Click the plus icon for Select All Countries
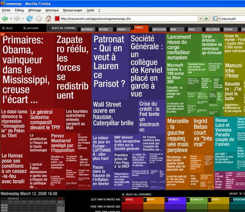The width and height of the screenshot is (245, 212). click(49, 28)
